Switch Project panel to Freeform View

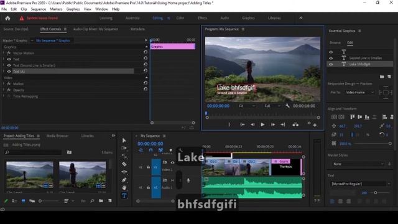[32, 200]
